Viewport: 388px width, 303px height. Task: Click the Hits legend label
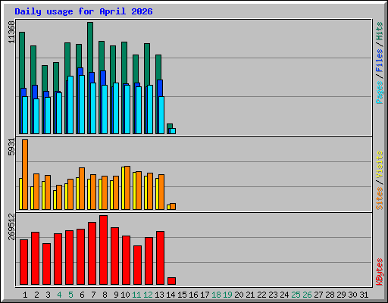[379, 31]
